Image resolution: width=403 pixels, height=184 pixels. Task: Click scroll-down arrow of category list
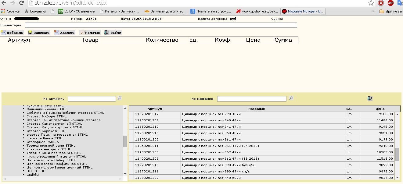(125, 174)
